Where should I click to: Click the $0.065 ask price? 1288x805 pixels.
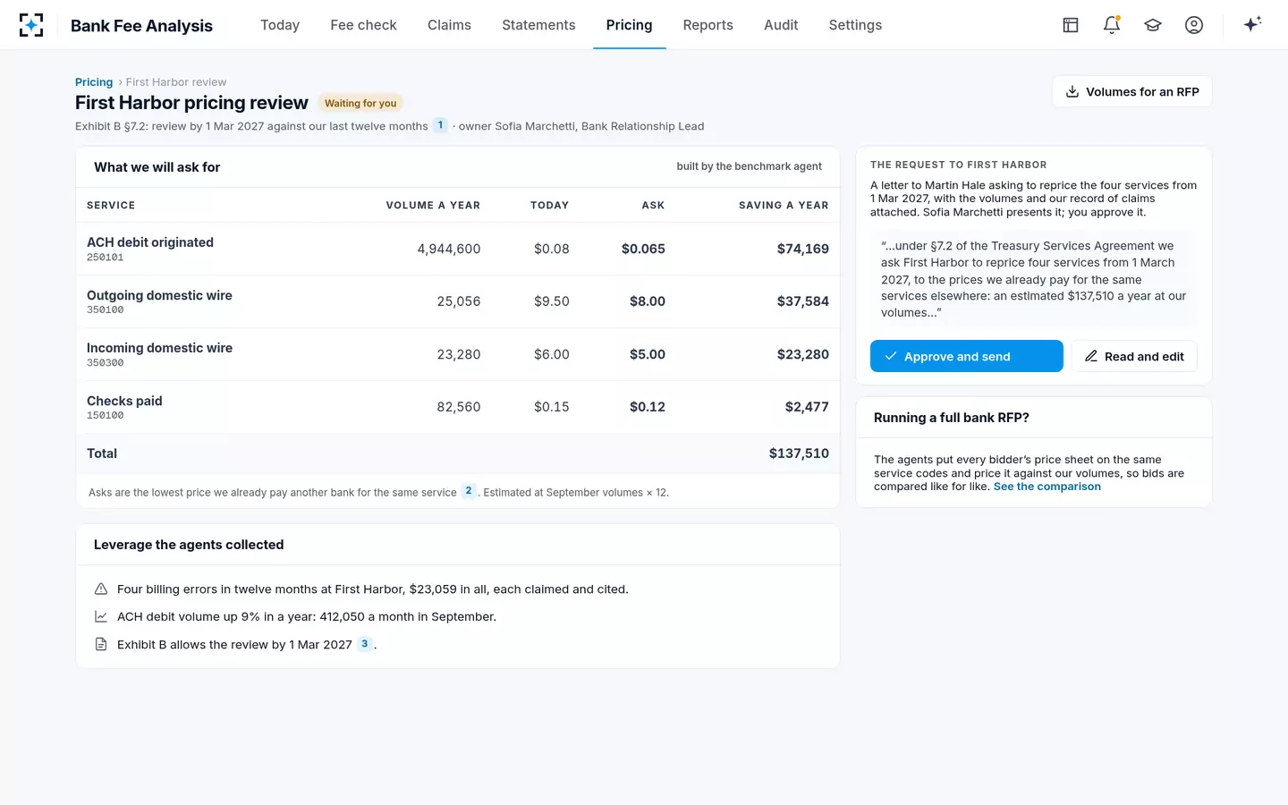point(643,249)
